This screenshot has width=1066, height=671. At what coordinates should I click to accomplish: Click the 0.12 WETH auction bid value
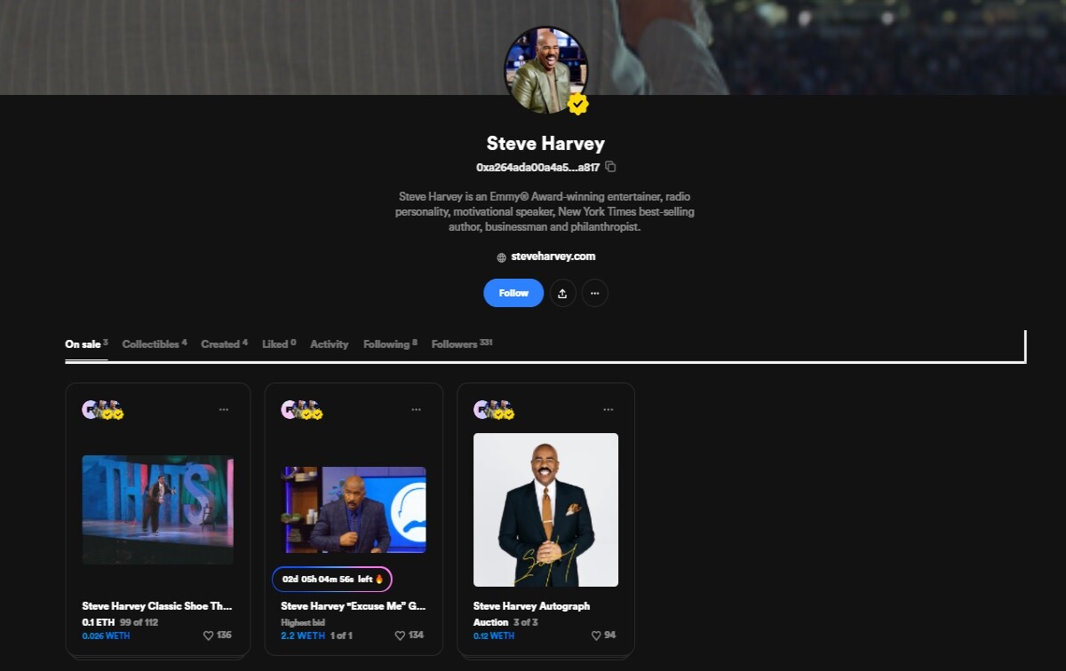(494, 635)
